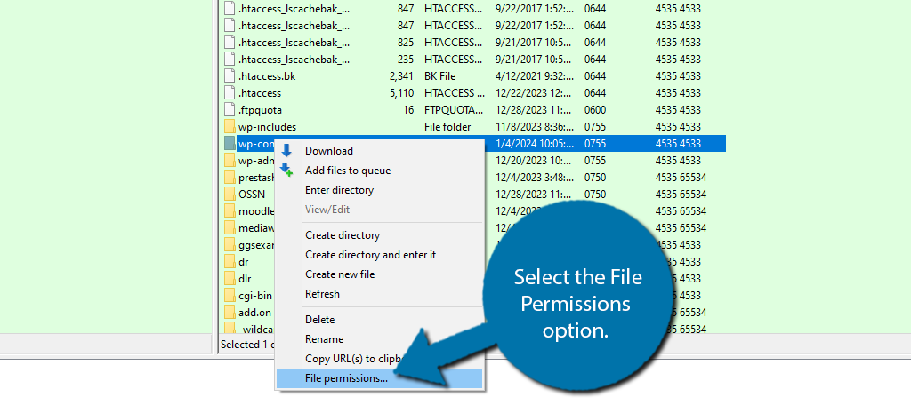
Task: Click the .htaccess.bk file icon
Action: (230, 76)
